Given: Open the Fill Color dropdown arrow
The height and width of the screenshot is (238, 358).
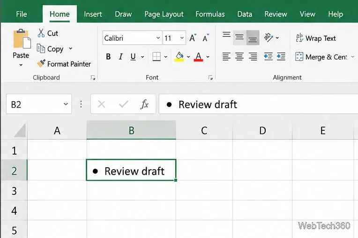Looking at the screenshot, I should point(188,57).
